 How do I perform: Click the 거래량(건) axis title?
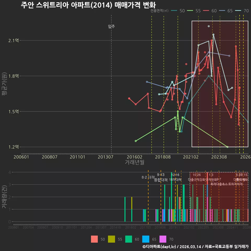pos(4,197)
